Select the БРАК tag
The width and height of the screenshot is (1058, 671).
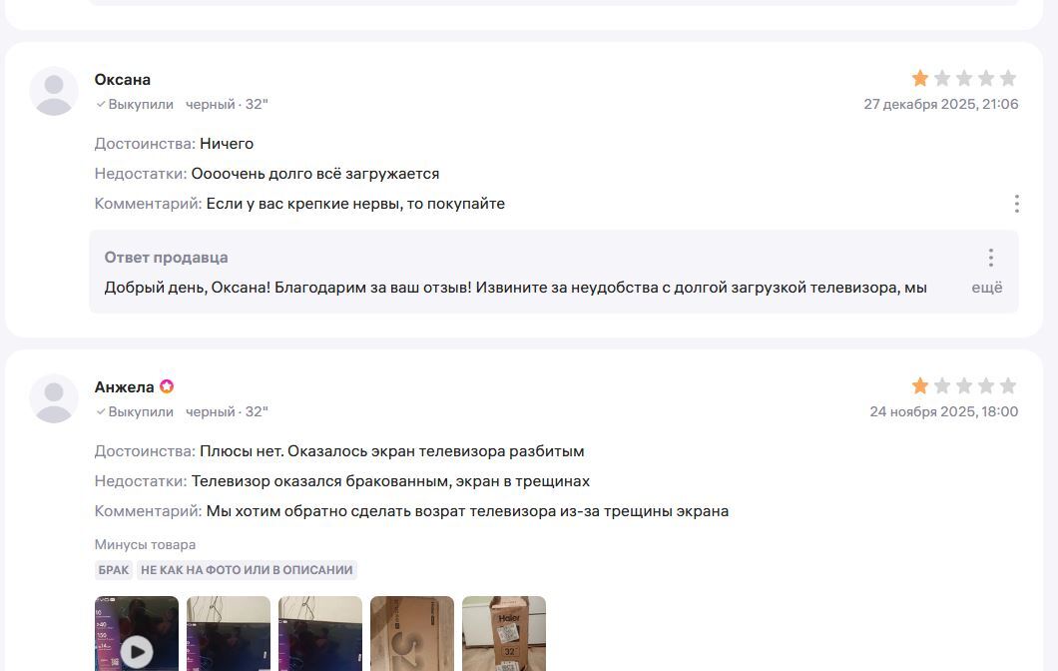114,570
